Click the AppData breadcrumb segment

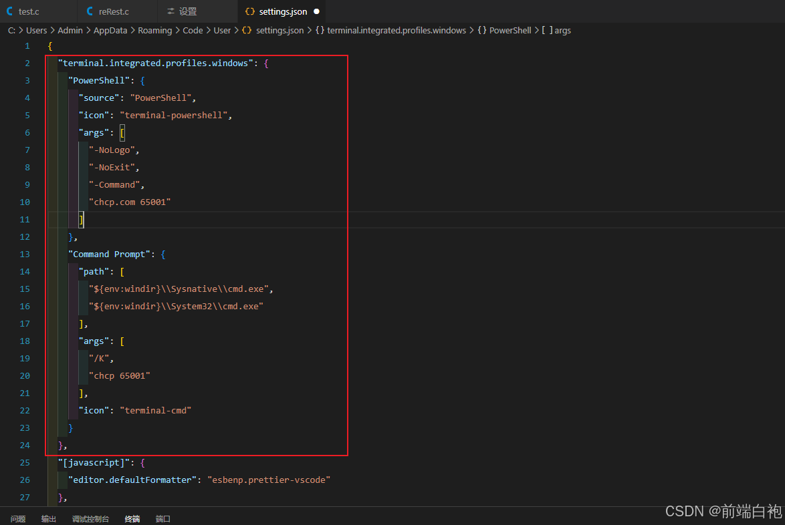(110, 31)
